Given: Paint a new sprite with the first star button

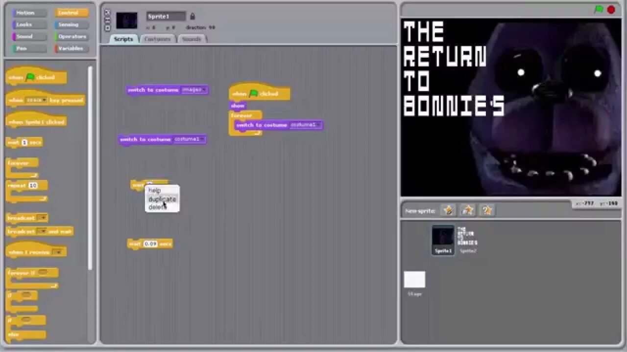Looking at the screenshot, I should 448,210.
